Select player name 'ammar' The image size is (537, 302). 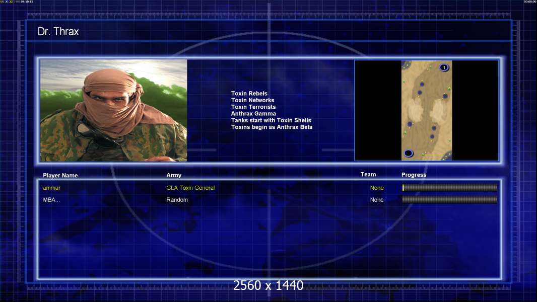(51, 188)
